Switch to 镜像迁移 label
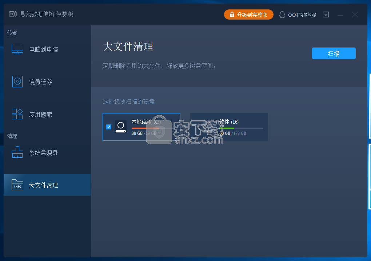The width and height of the screenshot is (371, 261). click(41, 82)
